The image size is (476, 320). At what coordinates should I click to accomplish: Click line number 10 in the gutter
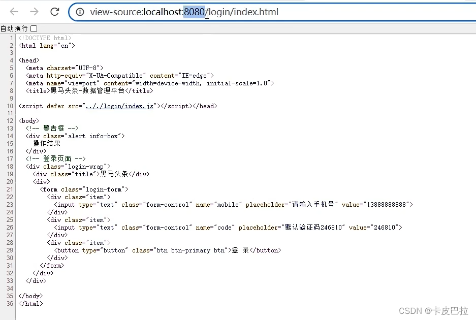10,106
